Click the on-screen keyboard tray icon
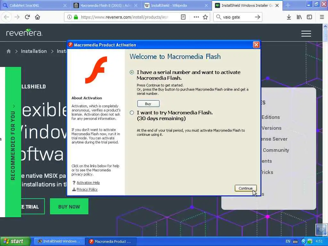Image resolution: width=328 pixels, height=246 pixels. [295, 242]
